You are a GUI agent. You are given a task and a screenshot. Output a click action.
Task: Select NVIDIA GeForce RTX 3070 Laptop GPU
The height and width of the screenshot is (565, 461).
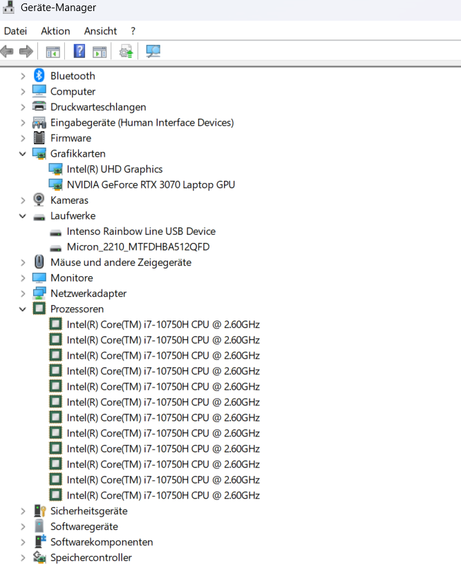[x=151, y=184]
